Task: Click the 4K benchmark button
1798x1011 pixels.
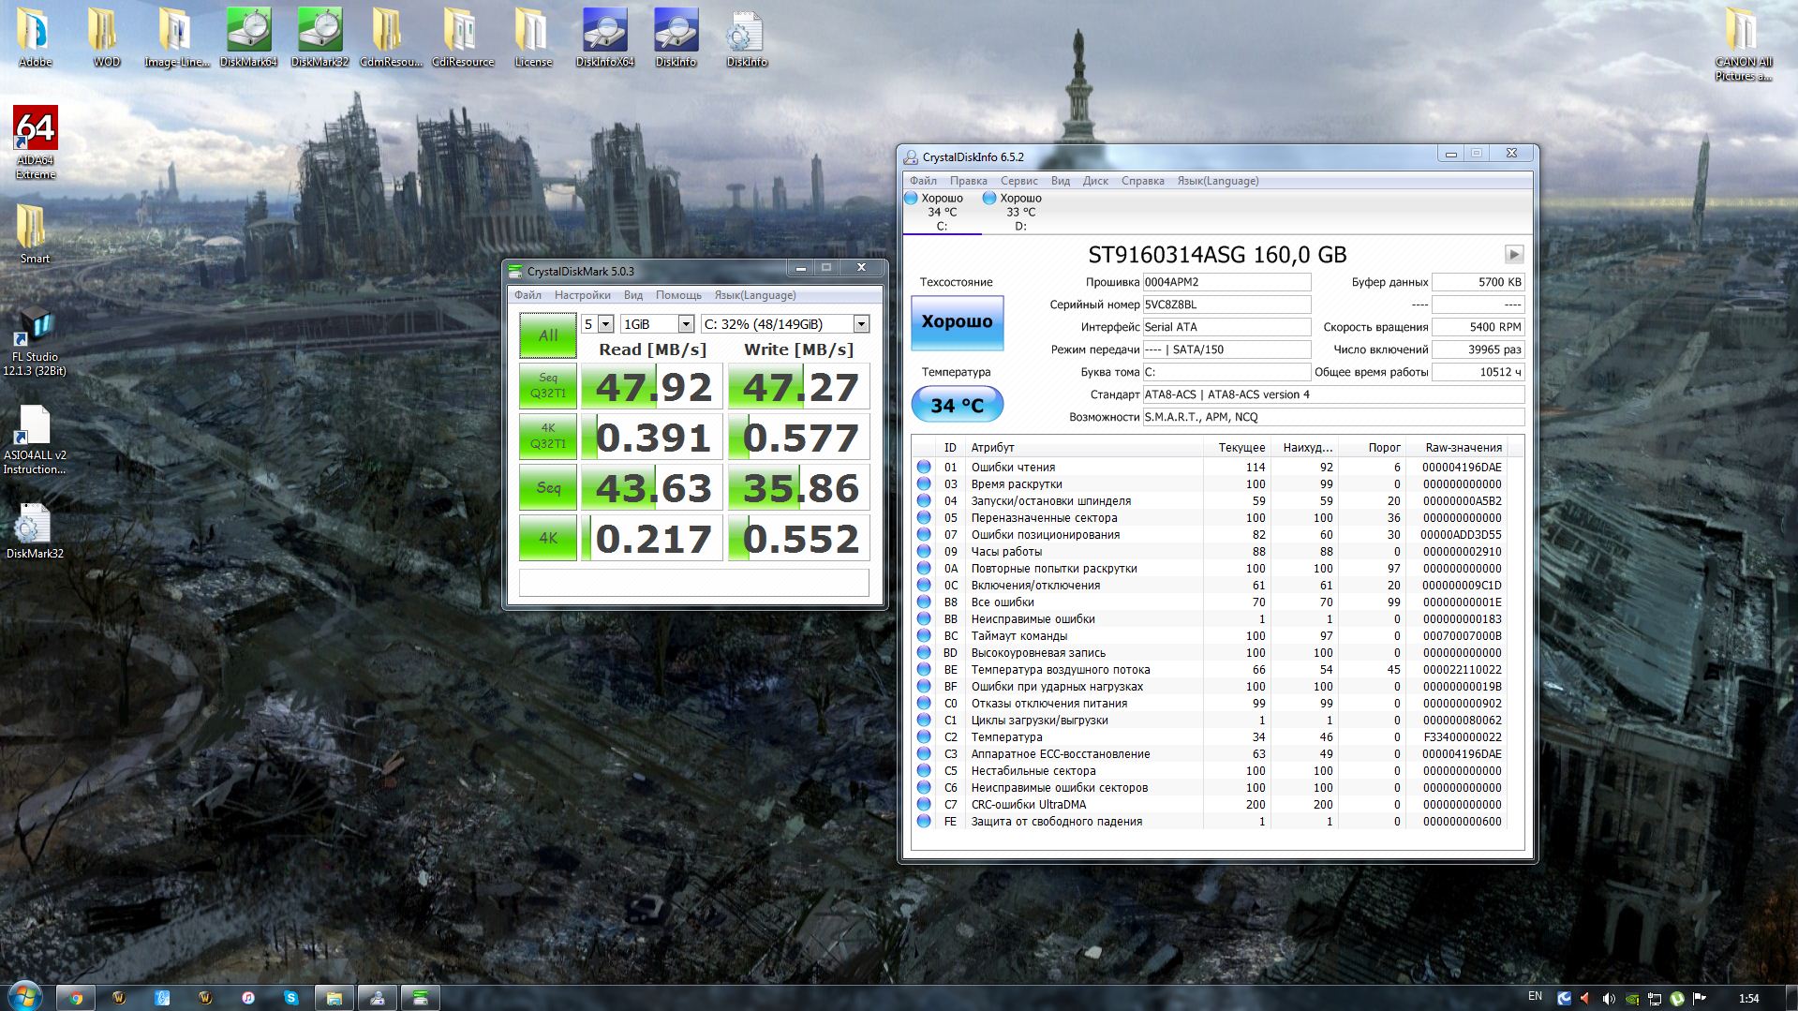Action: pos(548,538)
